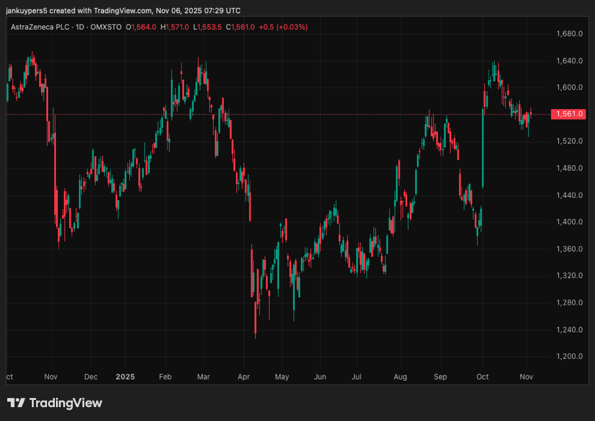Click the Jun label on time axis
The height and width of the screenshot is (421, 595).
tap(320, 377)
